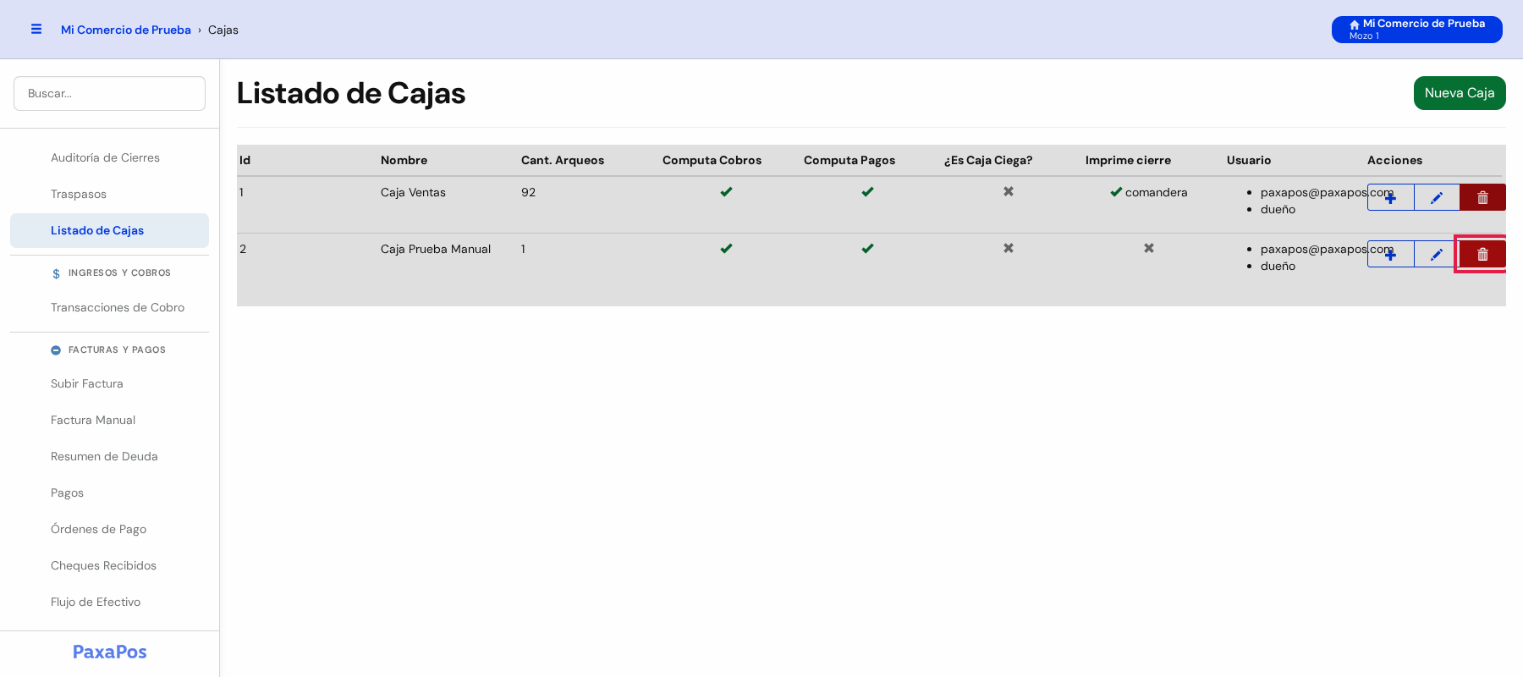Click the Caja Ventas name cell

click(x=413, y=192)
